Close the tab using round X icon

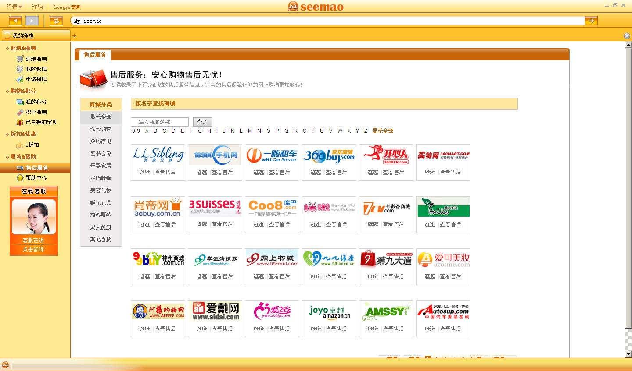(x=627, y=35)
